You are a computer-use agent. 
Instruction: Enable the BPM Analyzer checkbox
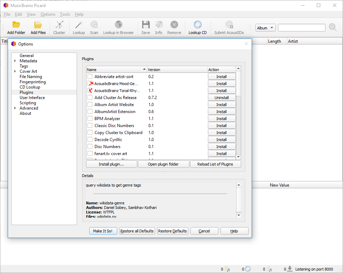click(x=90, y=119)
